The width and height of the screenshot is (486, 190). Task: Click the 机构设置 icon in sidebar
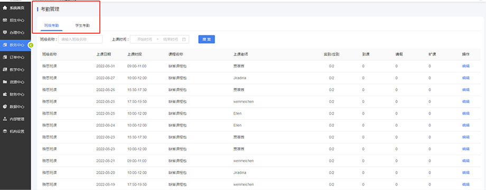[x=5, y=131]
